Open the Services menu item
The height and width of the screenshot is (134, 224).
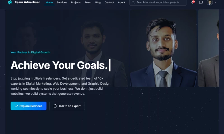(x=62, y=3)
